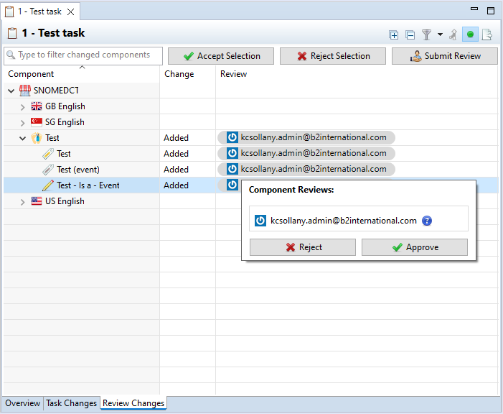Expand the US English node
The height and width of the screenshot is (414, 503).
click(x=23, y=202)
